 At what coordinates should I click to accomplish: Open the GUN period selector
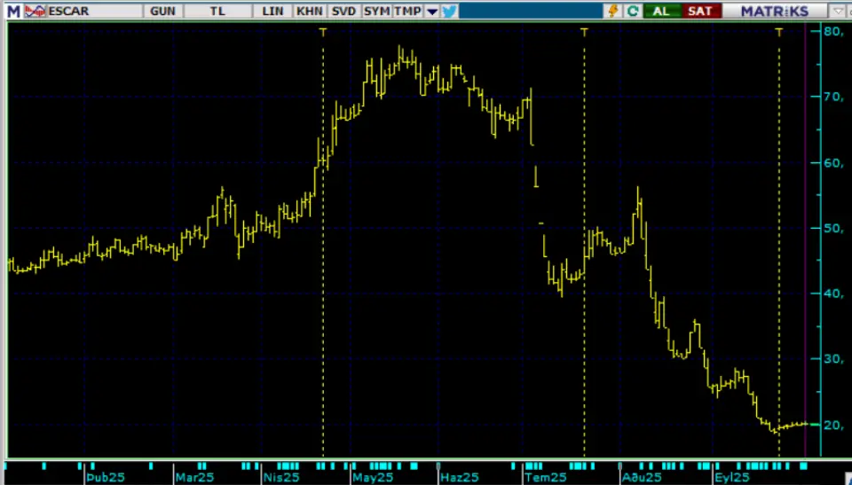pos(163,11)
